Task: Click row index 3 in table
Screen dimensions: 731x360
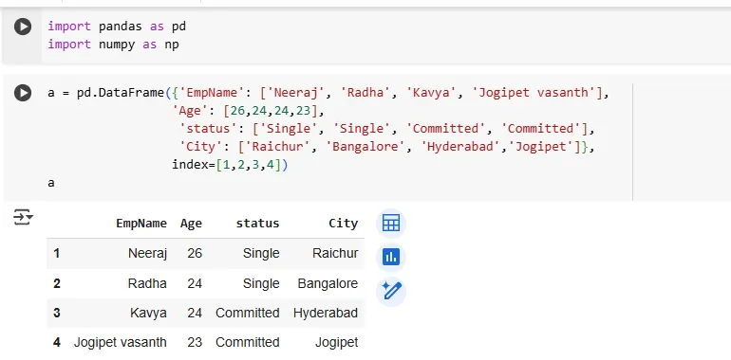Action: 56,313
